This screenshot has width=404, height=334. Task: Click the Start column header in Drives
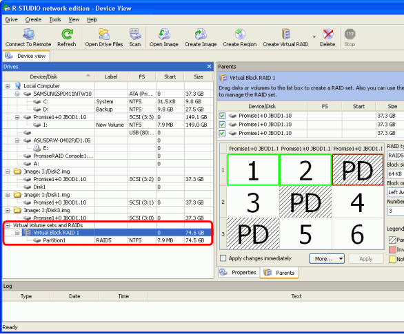(x=170, y=76)
